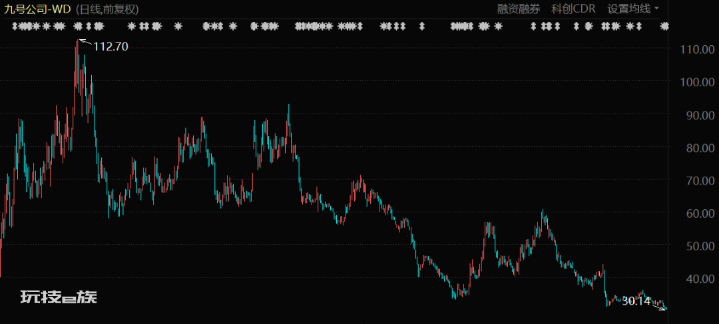This screenshot has width=719, height=324.
Task: Click the 融资融券 tag
Action: 519,9
